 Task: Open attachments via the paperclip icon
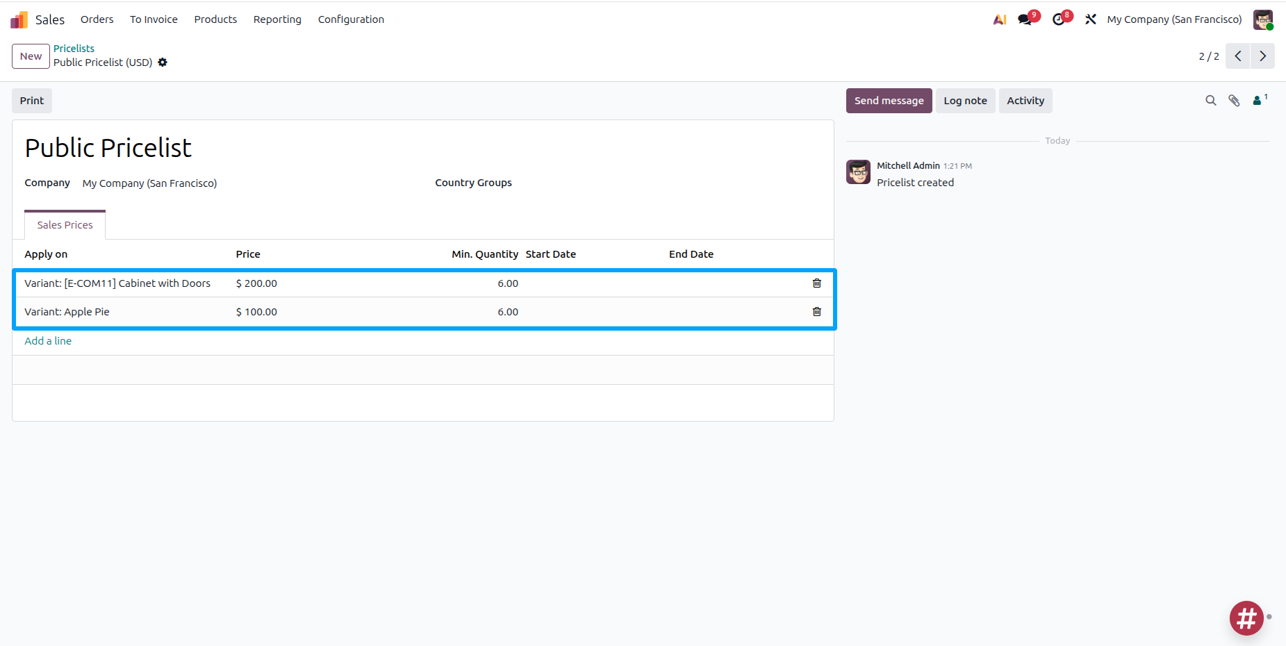1234,101
